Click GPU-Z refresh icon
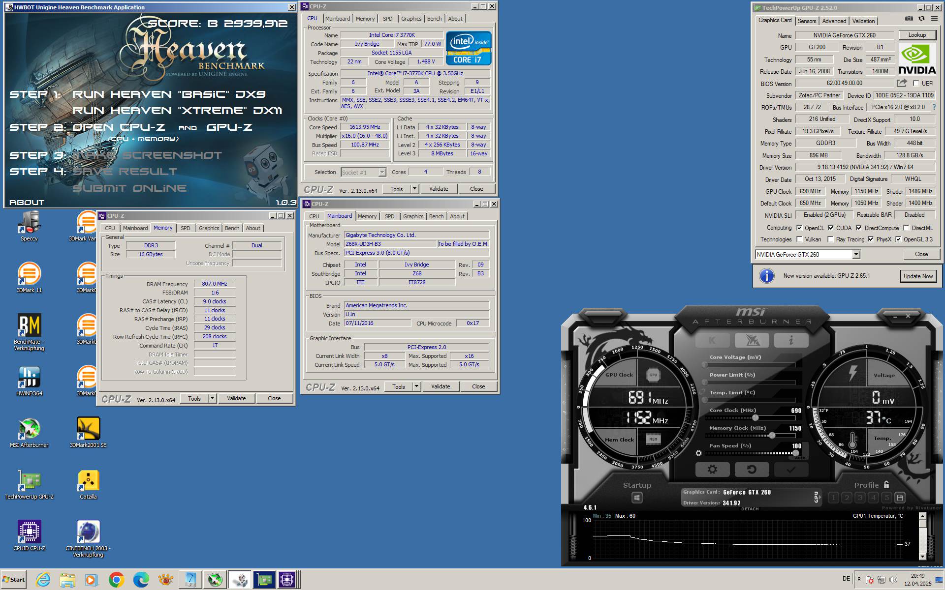 921,19
